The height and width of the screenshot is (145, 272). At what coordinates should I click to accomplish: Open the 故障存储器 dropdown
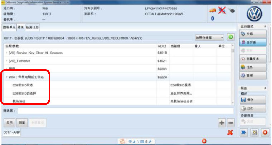tap(209, 37)
